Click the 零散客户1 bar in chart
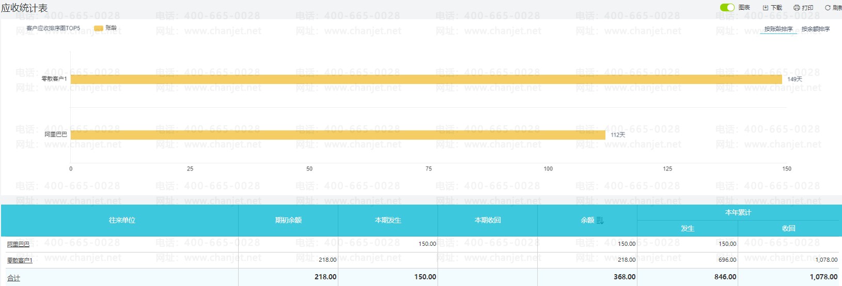The width and height of the screenshot is (842, 286). click(x=426, y=79)
